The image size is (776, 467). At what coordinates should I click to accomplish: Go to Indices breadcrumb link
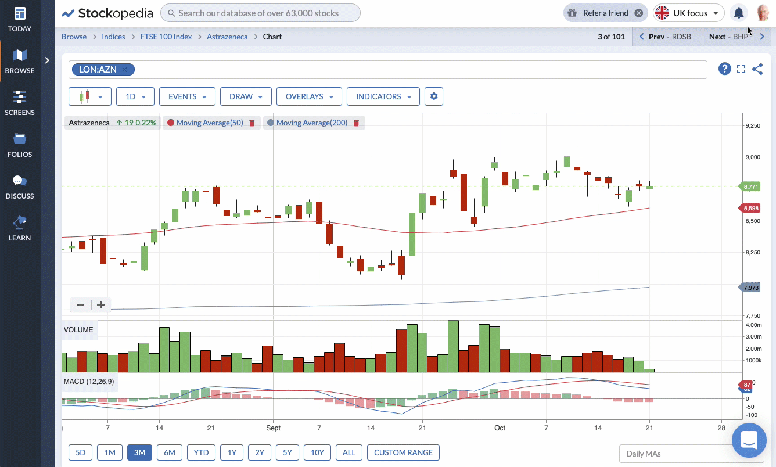tap(113, 37)
